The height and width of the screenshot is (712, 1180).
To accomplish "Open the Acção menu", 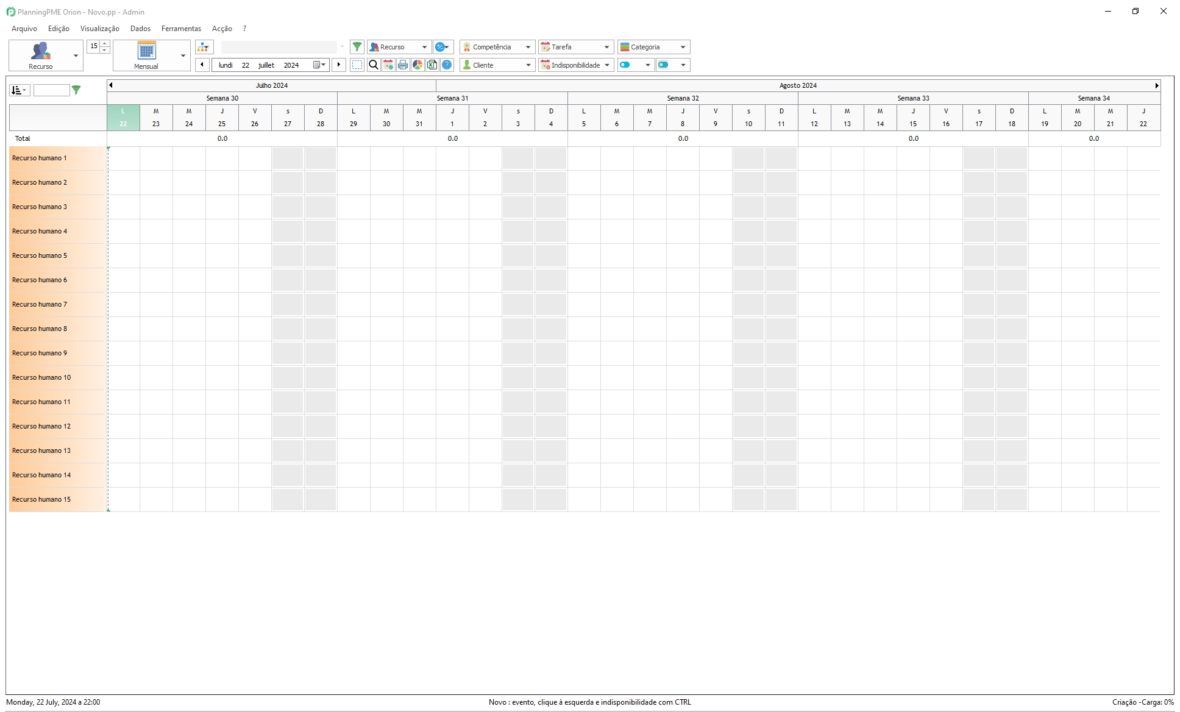I will click(222, 29).
